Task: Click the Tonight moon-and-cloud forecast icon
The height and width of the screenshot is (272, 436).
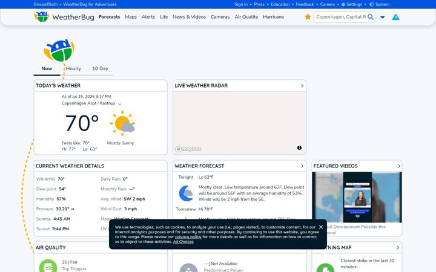Action: click(186, 193)
